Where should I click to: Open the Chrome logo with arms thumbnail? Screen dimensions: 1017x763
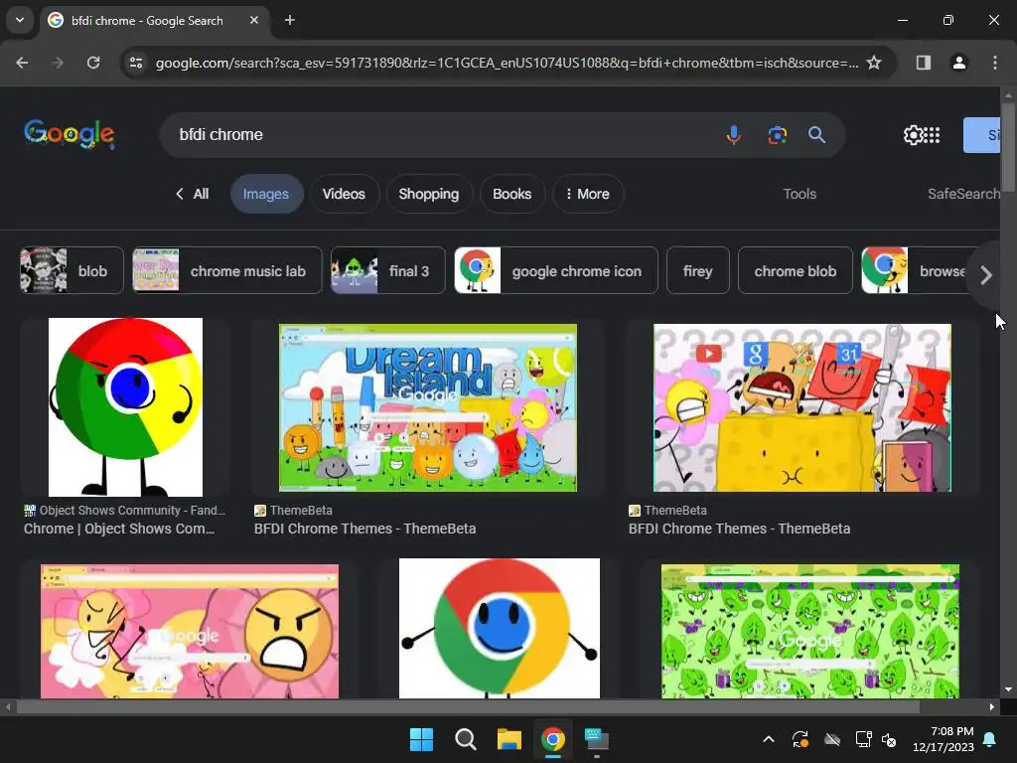(x=500, y=628)
